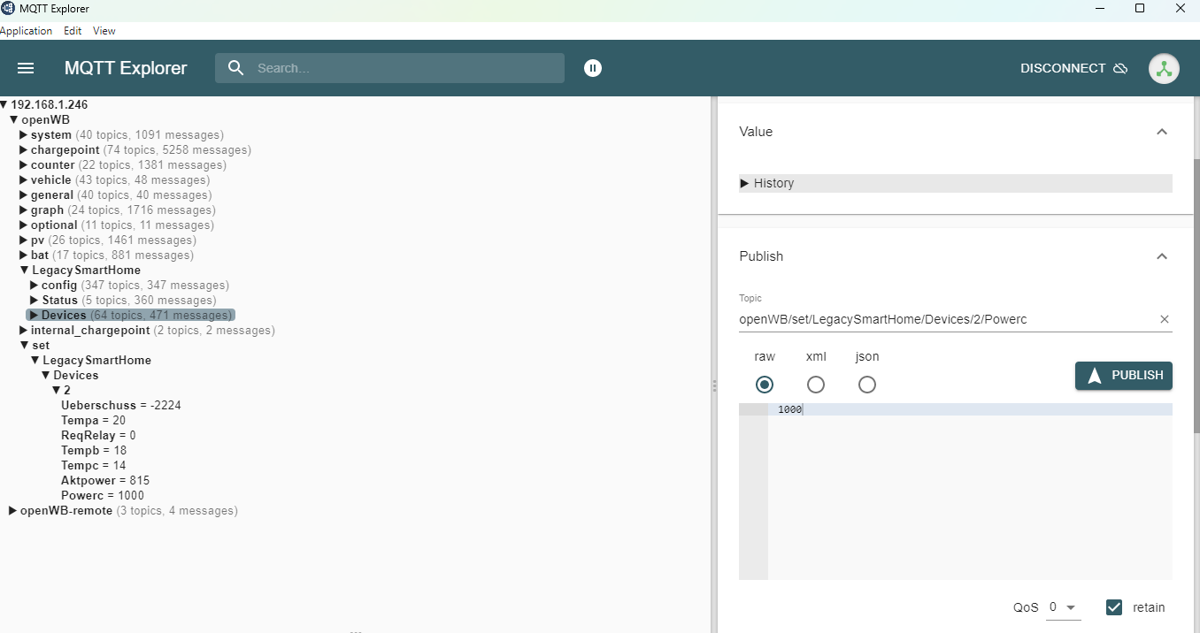
Task: Select the Tempc = 14 topic
Action: click(94, 466)
